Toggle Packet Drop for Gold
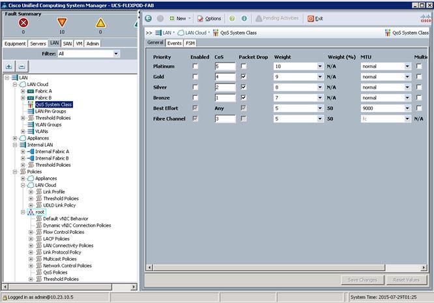The height and width of the screenshot is (303, 434). click(x=244, y=77)
